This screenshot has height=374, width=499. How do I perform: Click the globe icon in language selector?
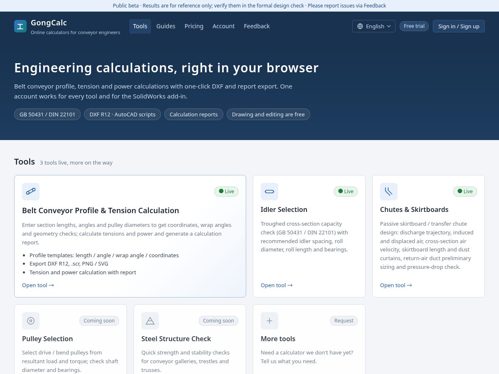click(360, 26)
